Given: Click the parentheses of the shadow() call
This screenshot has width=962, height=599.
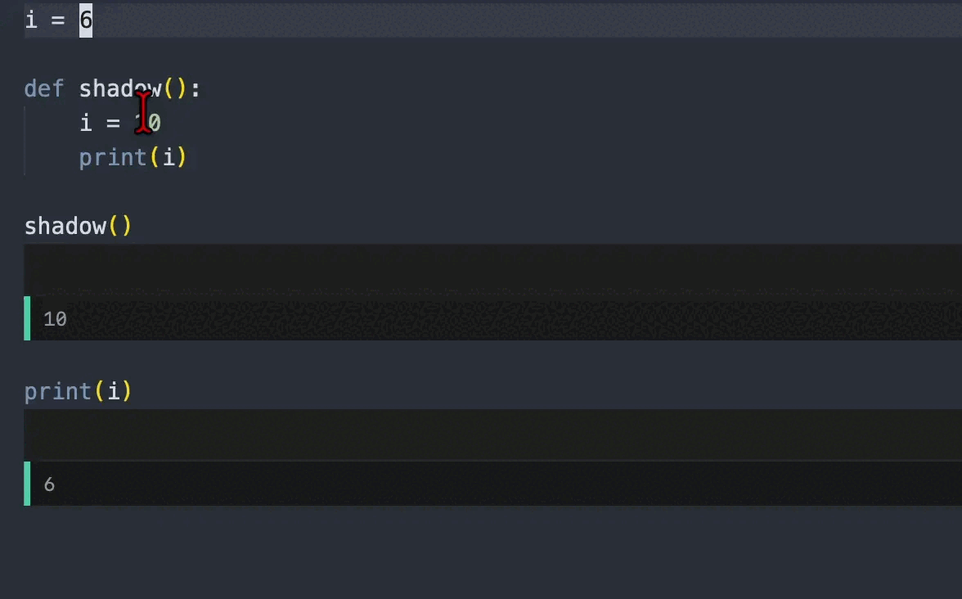Looking at the screenshot, I should pos(119,226).
